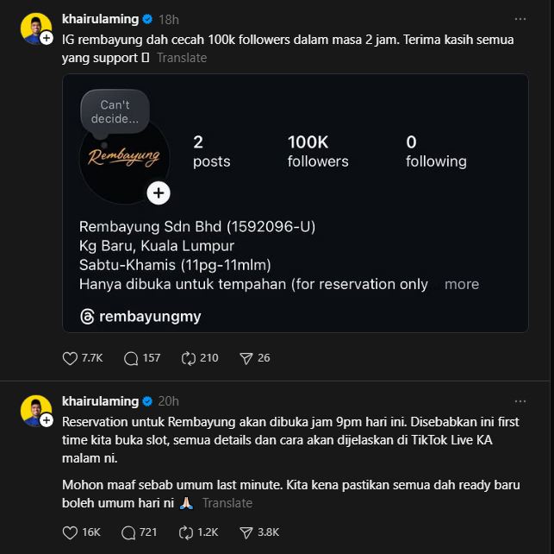Image resolution: width=554 pixels, height=554 pixels.
Task: Repost the post with 210 reposts
Action: coord(189,357)
